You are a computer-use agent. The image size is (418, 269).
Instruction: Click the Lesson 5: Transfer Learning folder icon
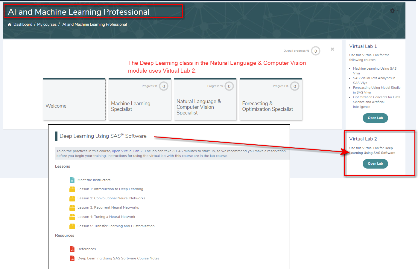click(72, 226)
